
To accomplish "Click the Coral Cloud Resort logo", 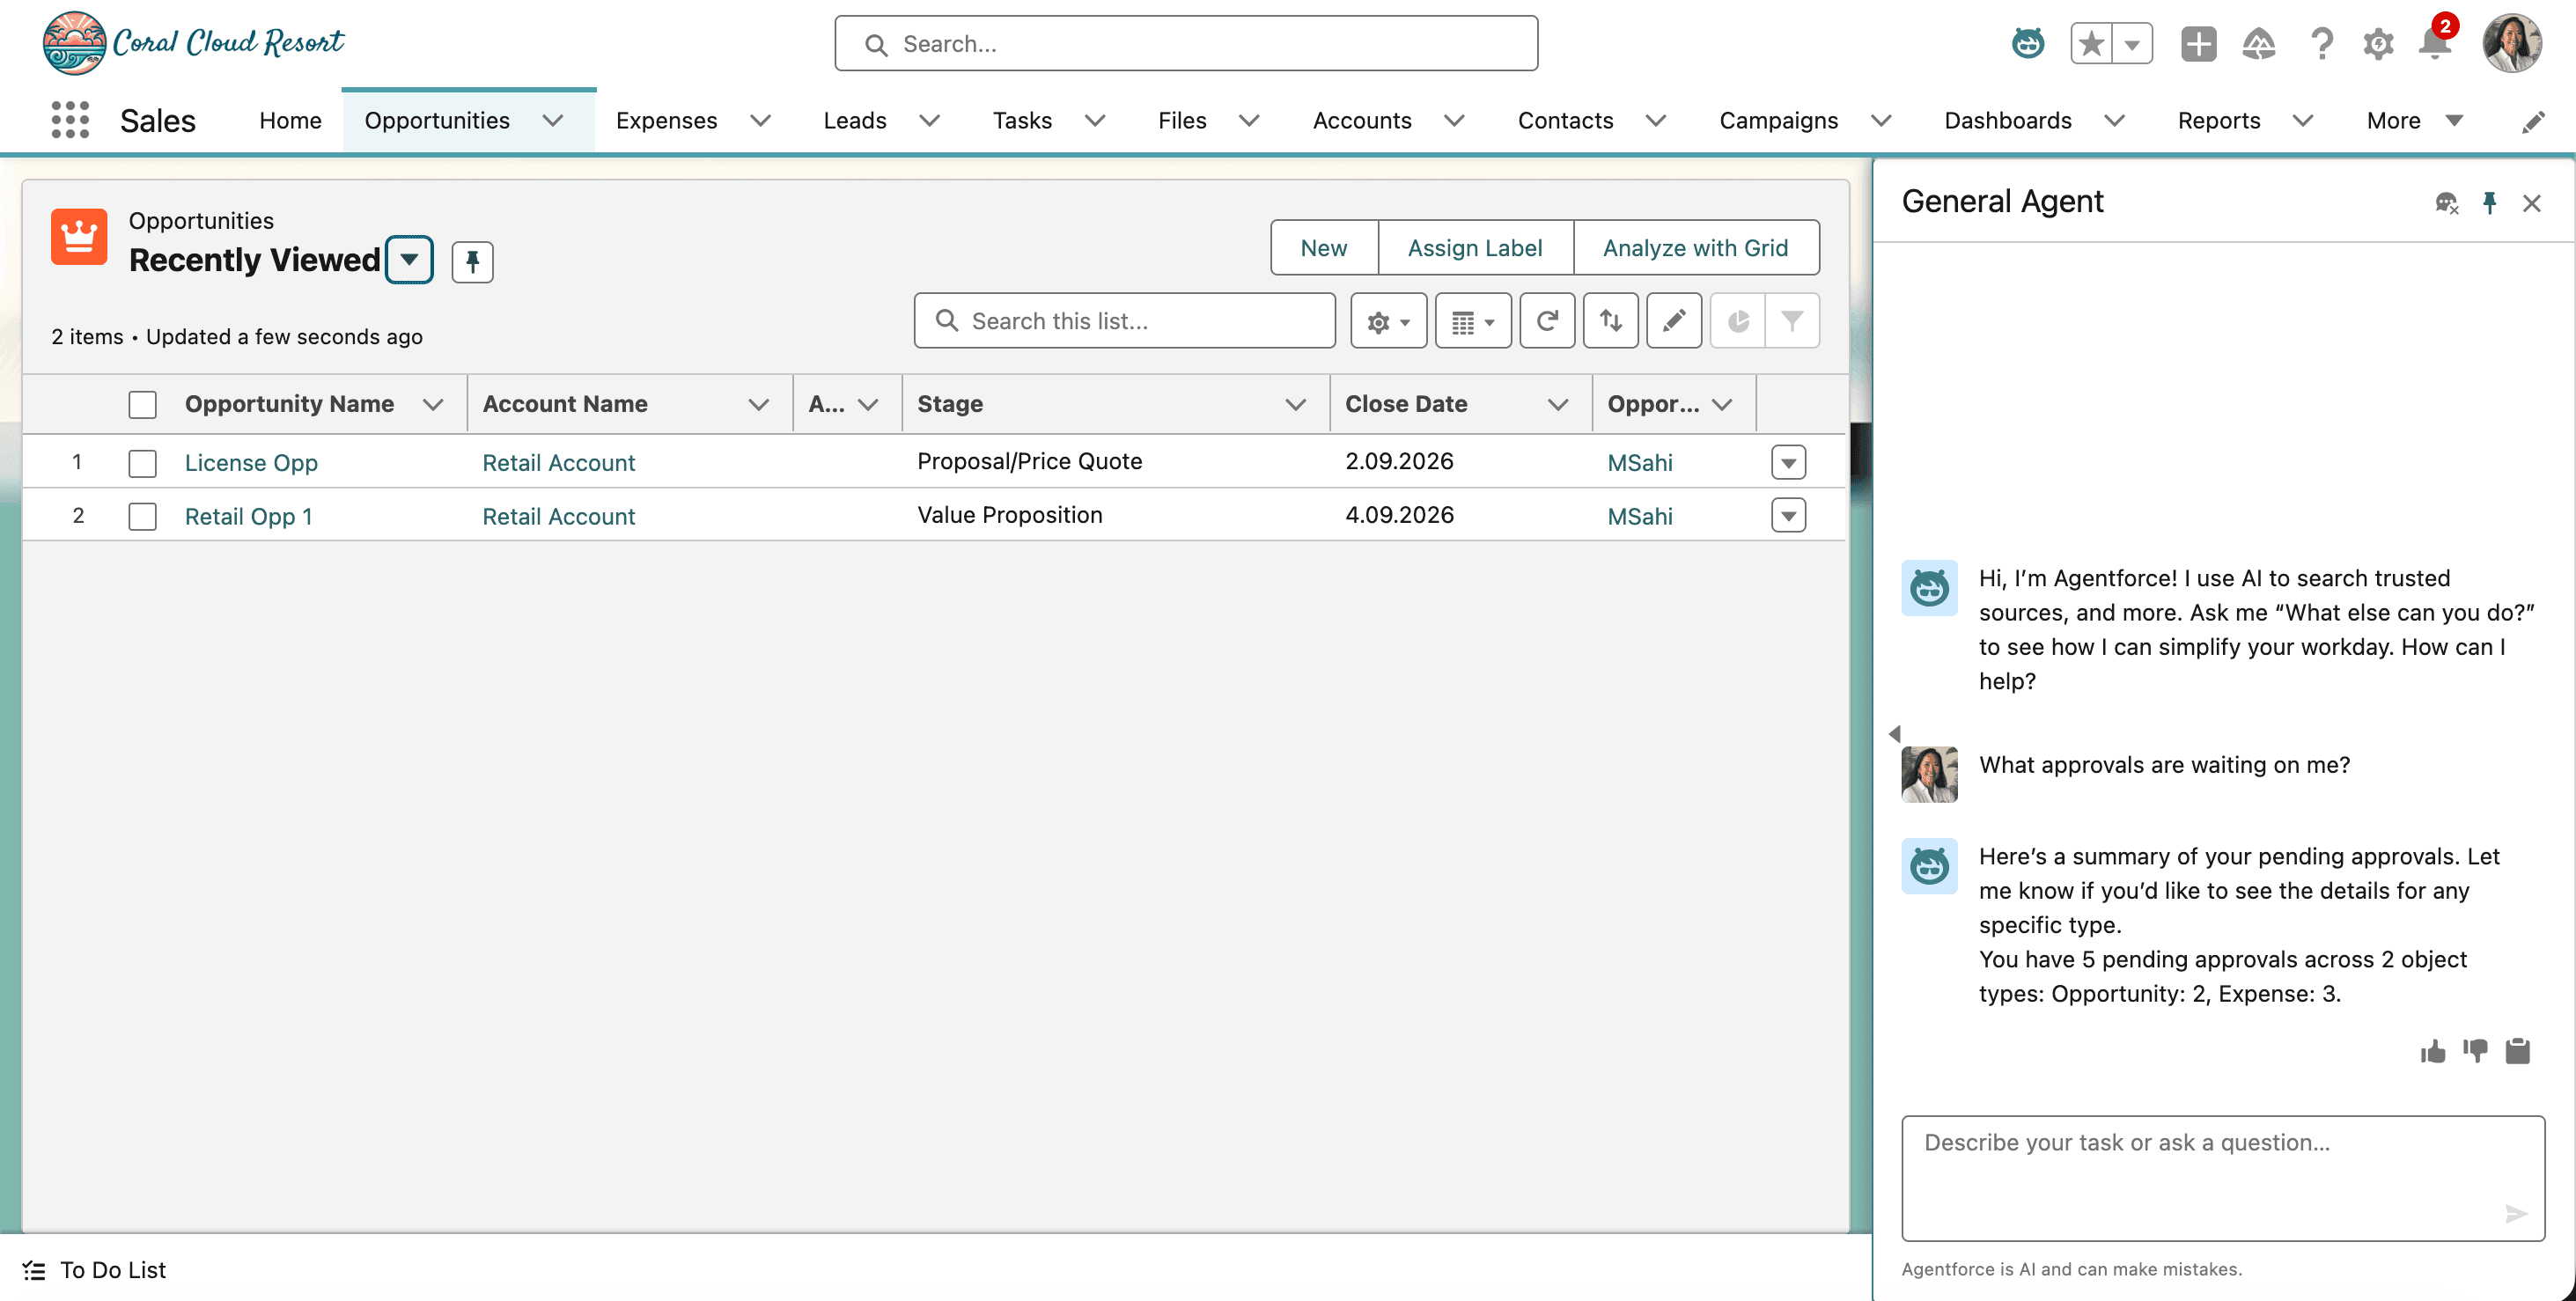I will 193,43.
